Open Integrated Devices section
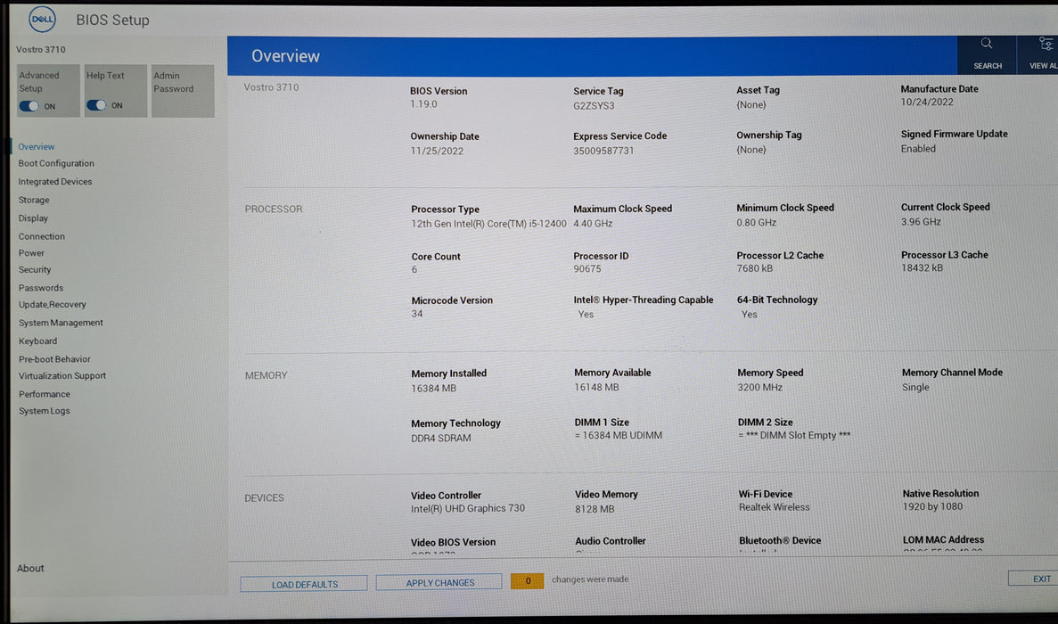The width and height of the screenshot is (1058, 624). point(54,182)
